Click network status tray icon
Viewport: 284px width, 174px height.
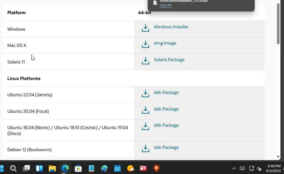pos(251,168)
